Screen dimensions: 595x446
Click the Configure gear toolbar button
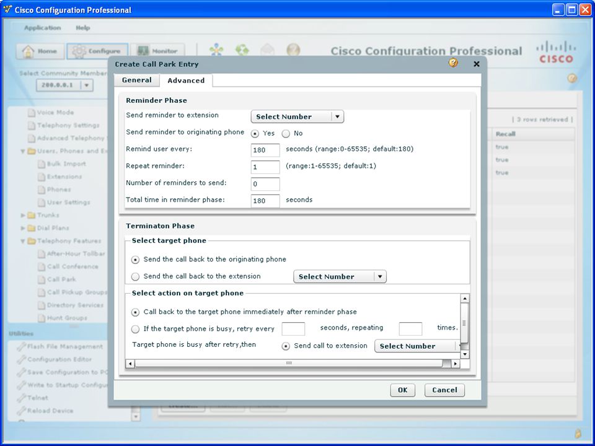97,51
